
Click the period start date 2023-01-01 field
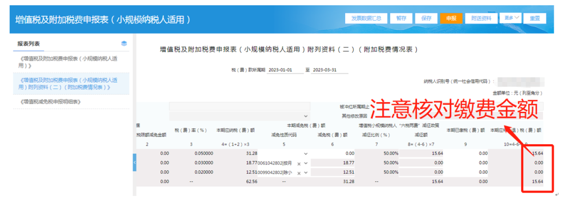[285, 70]
